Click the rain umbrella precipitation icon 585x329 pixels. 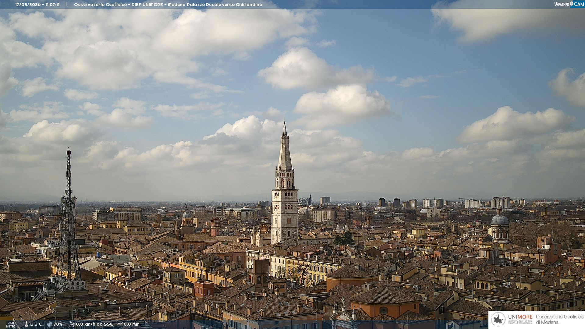point(120,324)
